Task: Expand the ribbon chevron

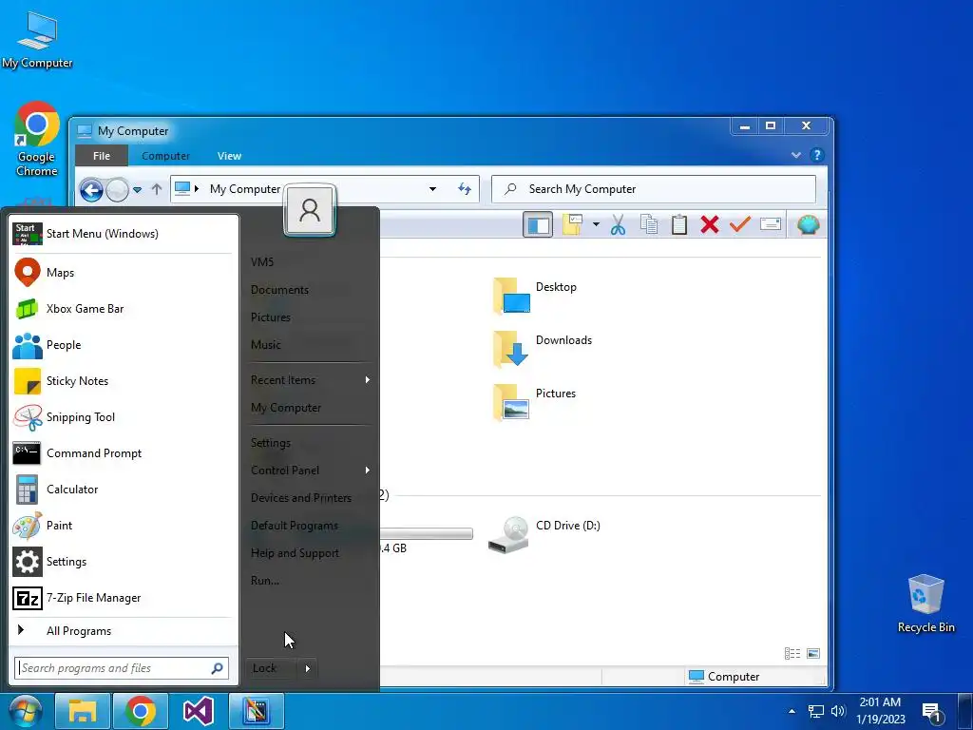Action: tap(796, 155)
